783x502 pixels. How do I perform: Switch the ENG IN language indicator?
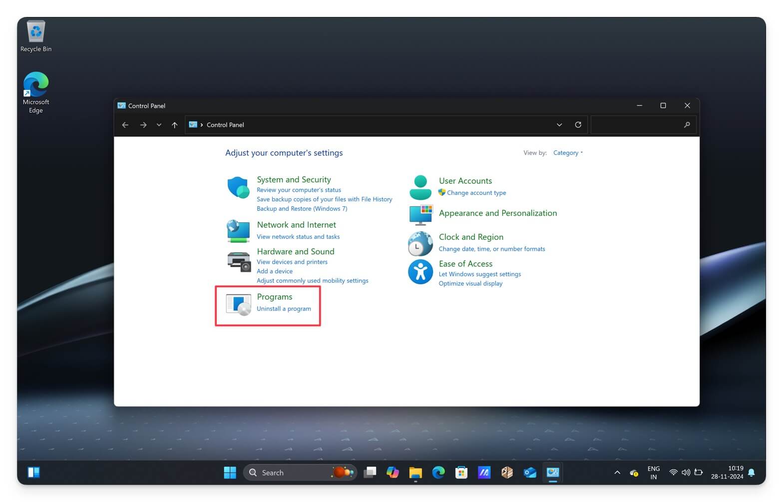point(653,473)
